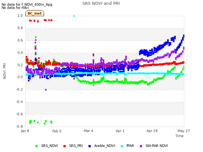Click the 'No data for ndvi' message

[x=15, y=8]
